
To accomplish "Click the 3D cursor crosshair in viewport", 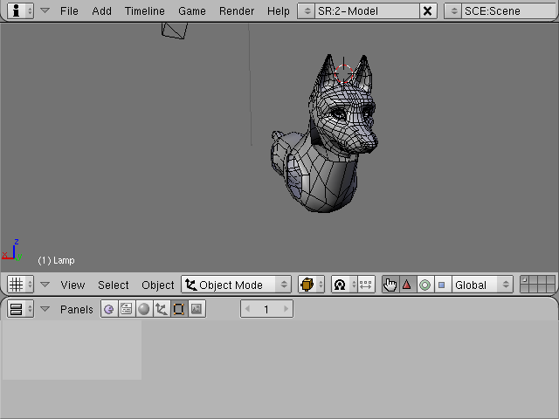I will (x=343, y=73).
